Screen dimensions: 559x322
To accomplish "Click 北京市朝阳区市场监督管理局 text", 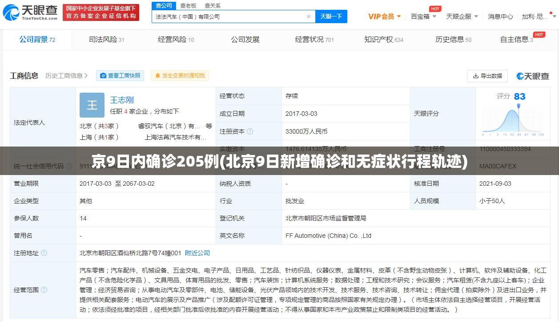I will [x=326, y=218].
